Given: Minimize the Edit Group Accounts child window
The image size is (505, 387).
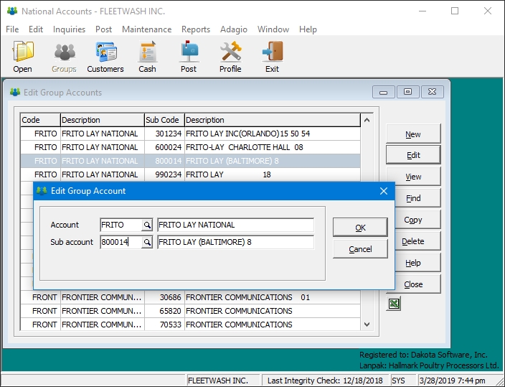Looking at the screenshot, I should (x=383, y=92).
